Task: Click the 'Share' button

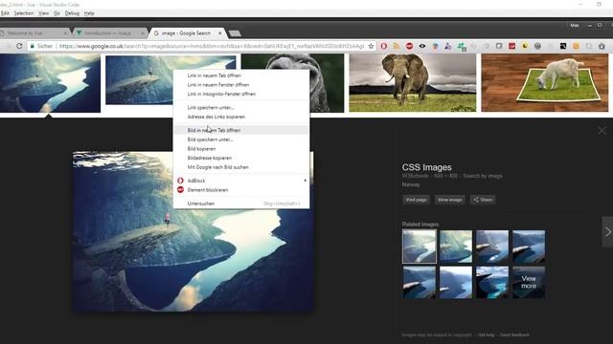Action: [x=483, y=200]
